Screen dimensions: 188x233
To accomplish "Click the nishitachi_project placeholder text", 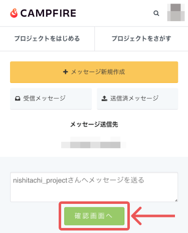I will [x=79, y=180].
